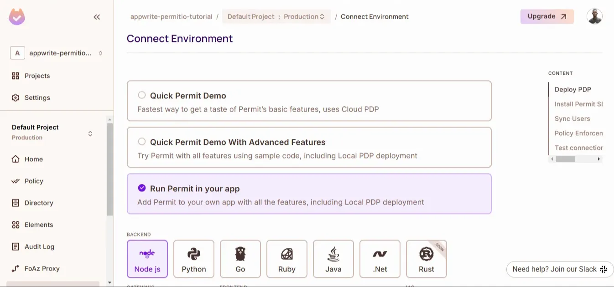
Task: Select the Go gopher backend tile
Action: 240,259
